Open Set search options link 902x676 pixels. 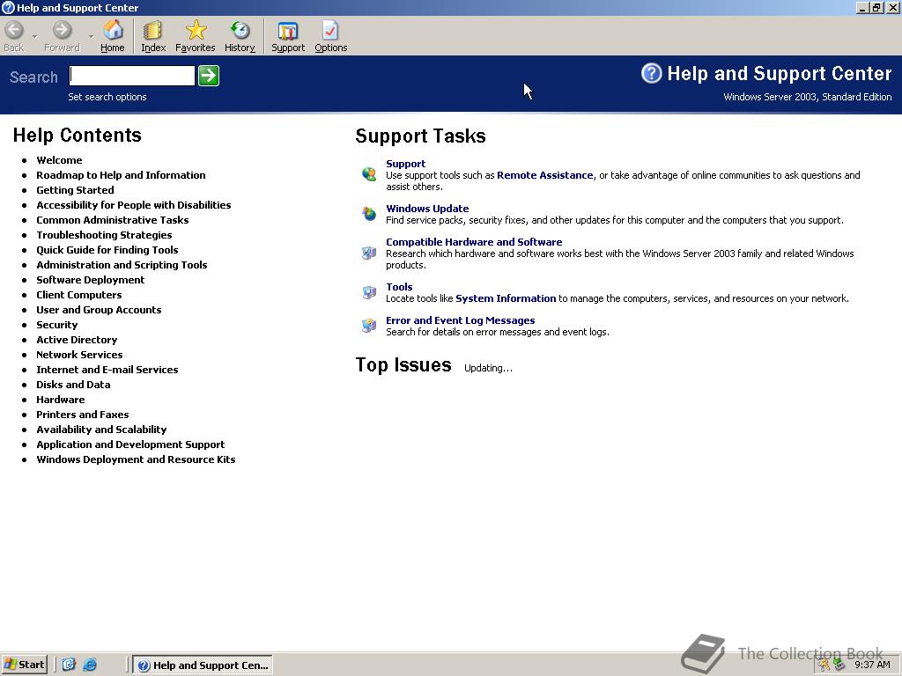[107, 97]
